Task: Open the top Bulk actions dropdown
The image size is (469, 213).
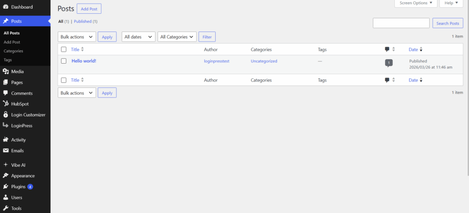Action: coord(77,37)
